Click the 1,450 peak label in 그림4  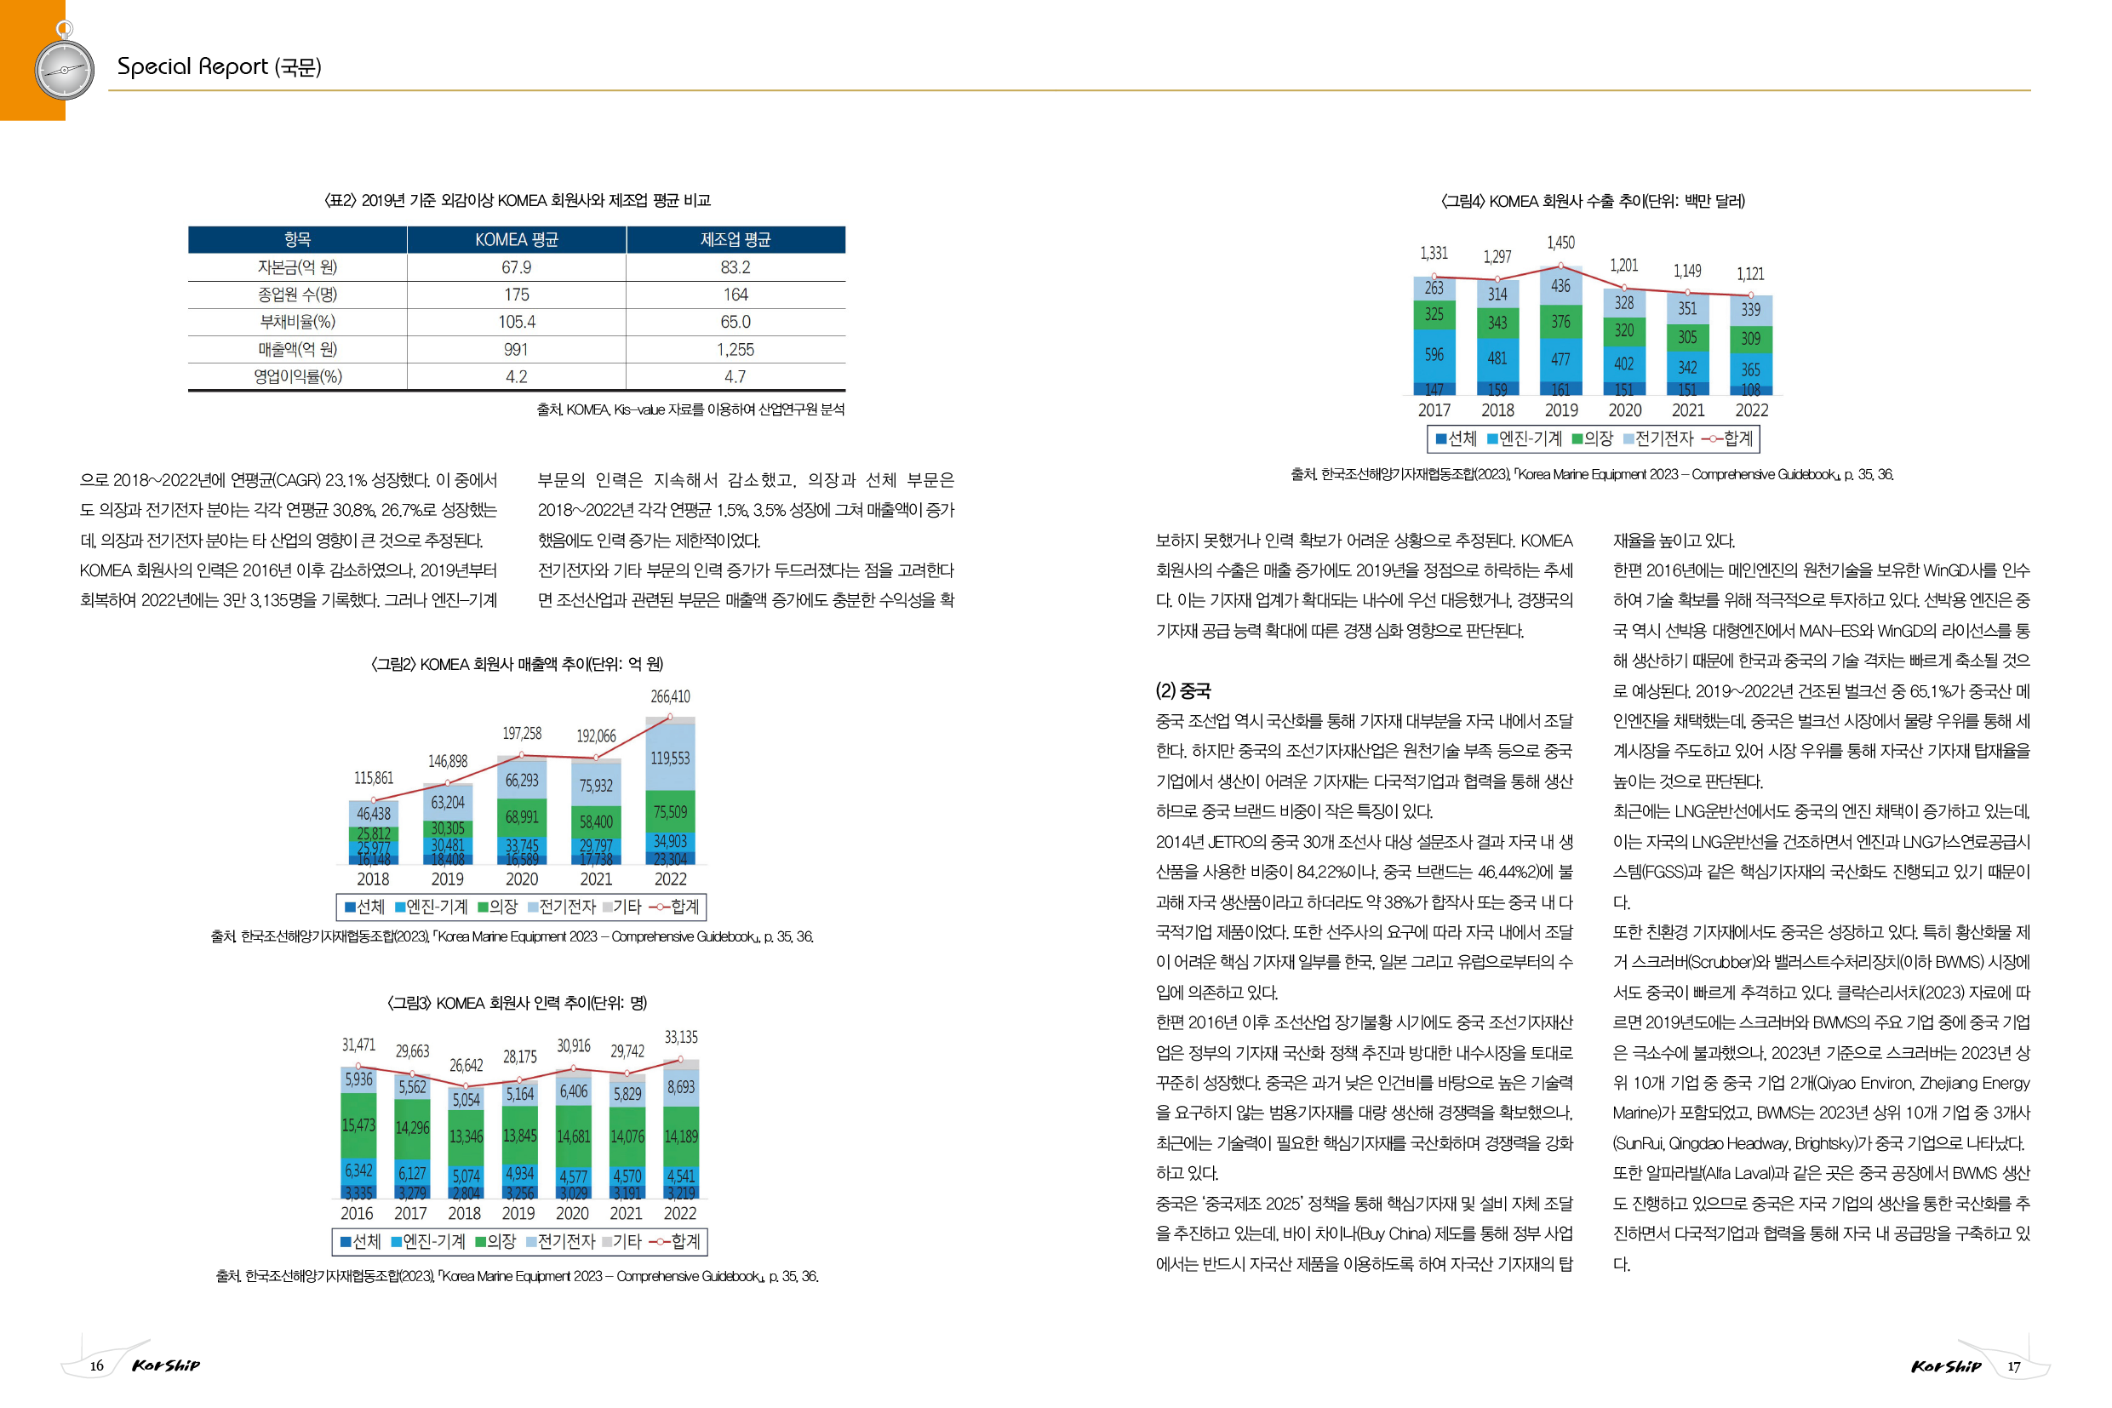click(x=1560, y=243)
